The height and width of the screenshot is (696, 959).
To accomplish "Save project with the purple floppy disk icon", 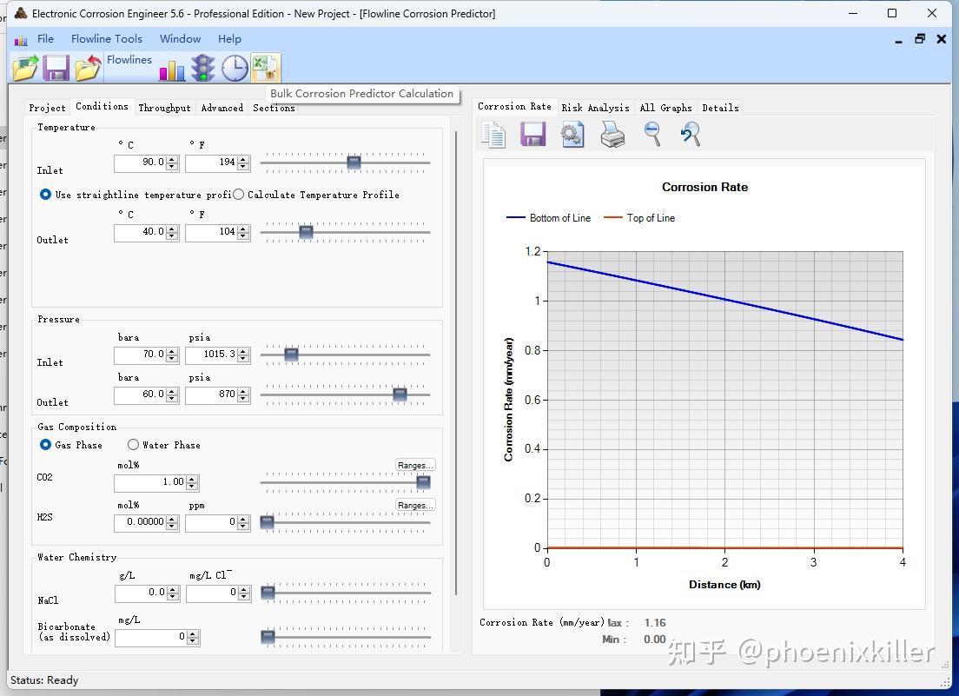I will (56, 67).
